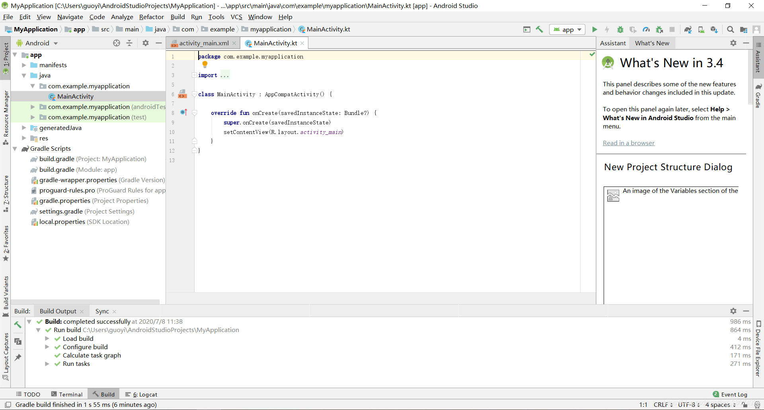Collapse the java folder
The width and height of the screenshot is (764, 410).
point(24,75)
